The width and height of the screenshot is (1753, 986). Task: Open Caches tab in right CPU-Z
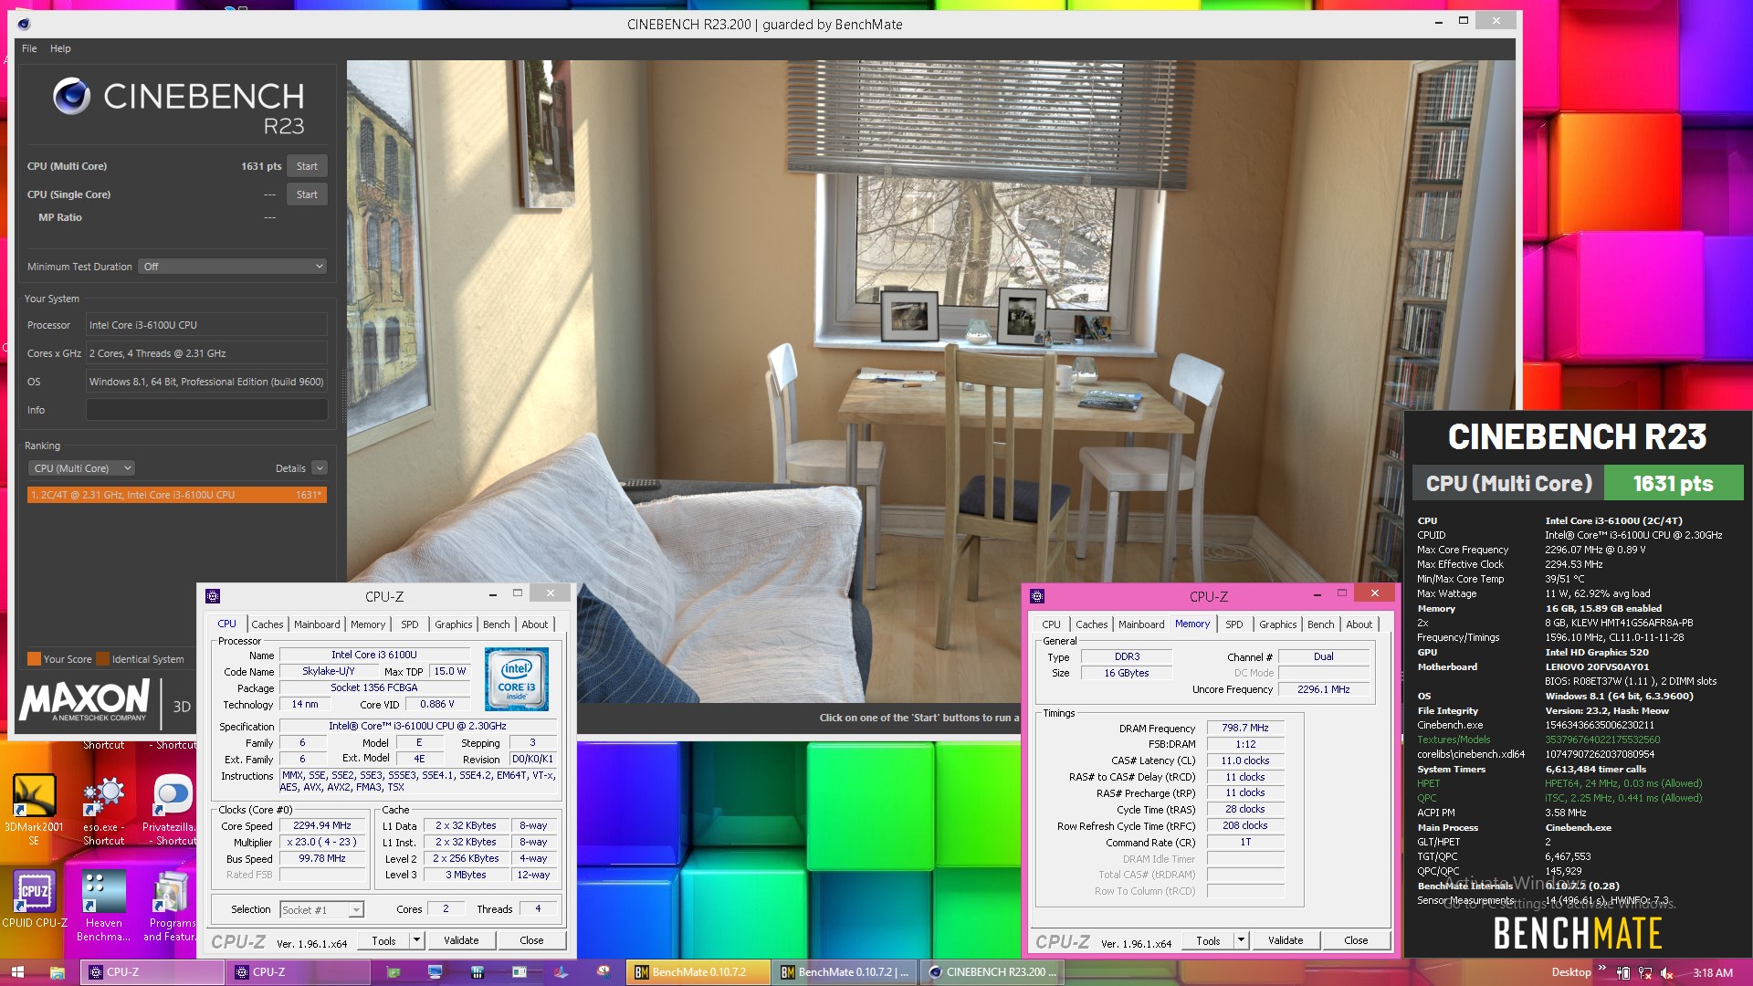(x=1091, y=624)
